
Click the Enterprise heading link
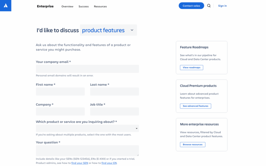pyautogui.click(x=45, y=6)
